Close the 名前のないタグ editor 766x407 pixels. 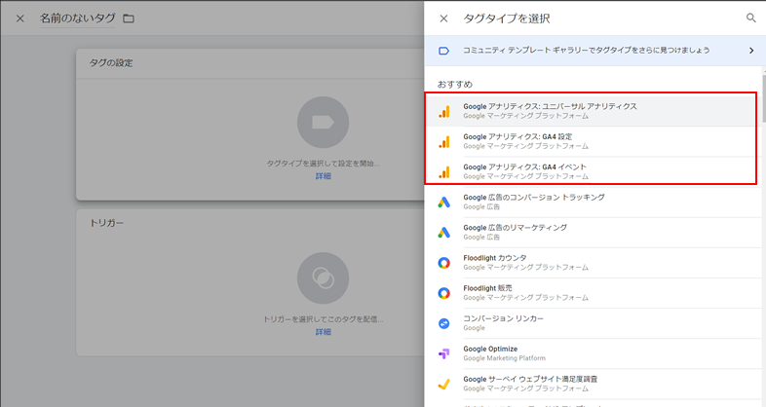pyautogui.click(x=20, y=18)
